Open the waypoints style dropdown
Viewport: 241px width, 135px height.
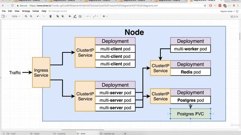[x=95, y=16]
